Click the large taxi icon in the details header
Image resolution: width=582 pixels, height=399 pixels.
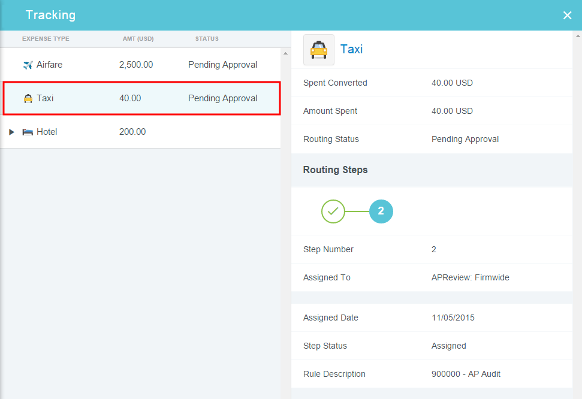[319, 50]
